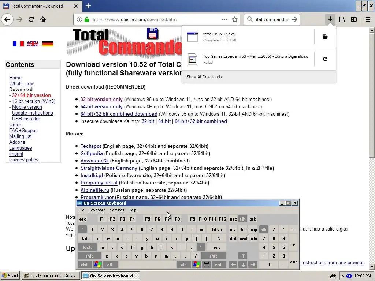Toggle the Downloads toolbar arrow button
This screenshot has width=375, height=281.
point(330,19)
